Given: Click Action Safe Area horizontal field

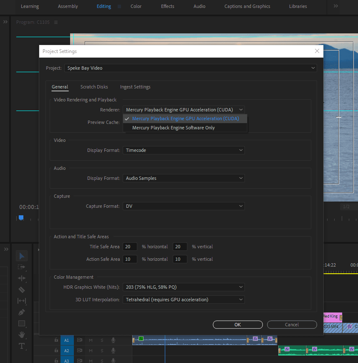Looking at the screenshot, I should pos(130,259).
